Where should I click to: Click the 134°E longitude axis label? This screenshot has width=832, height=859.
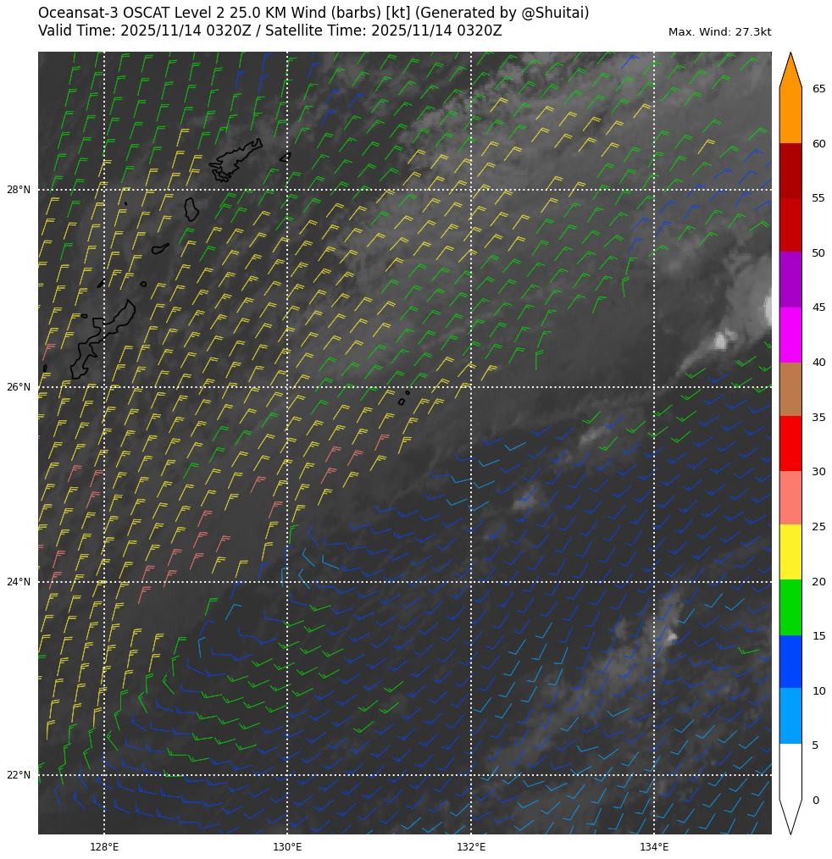[654, 846]
